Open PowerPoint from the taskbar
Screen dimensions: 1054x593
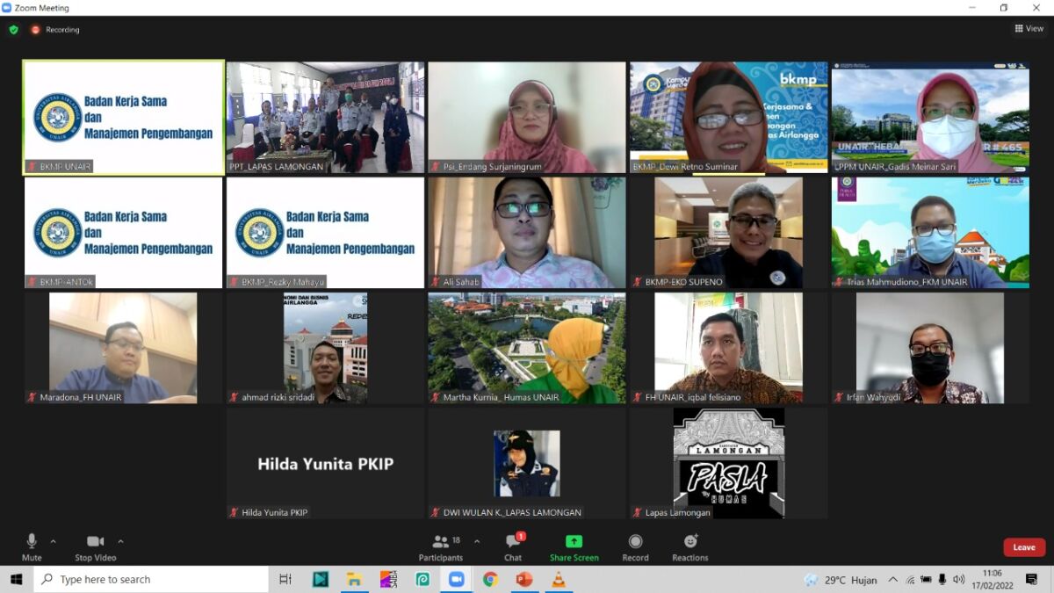524,579
